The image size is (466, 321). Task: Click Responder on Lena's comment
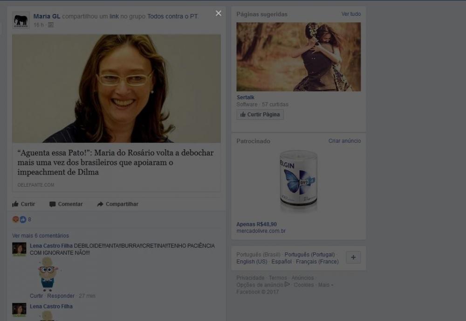(61, 296)
